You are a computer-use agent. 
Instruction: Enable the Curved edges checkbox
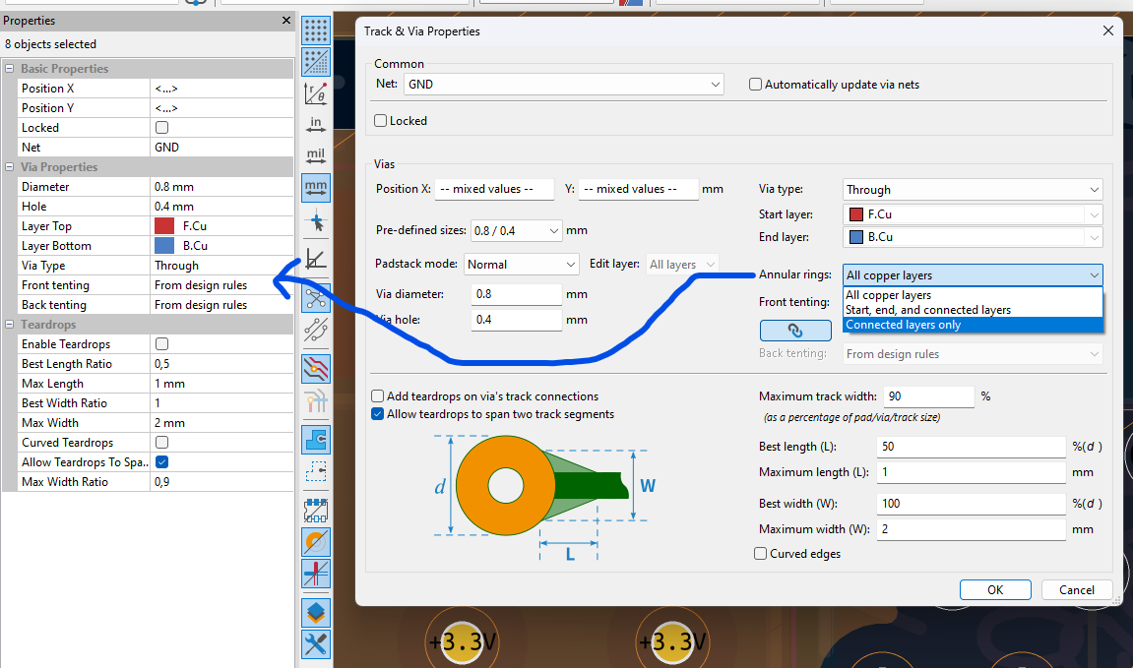760,554
